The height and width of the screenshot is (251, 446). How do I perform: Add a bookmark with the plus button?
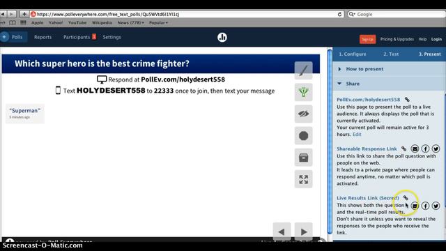click(24, 14)
